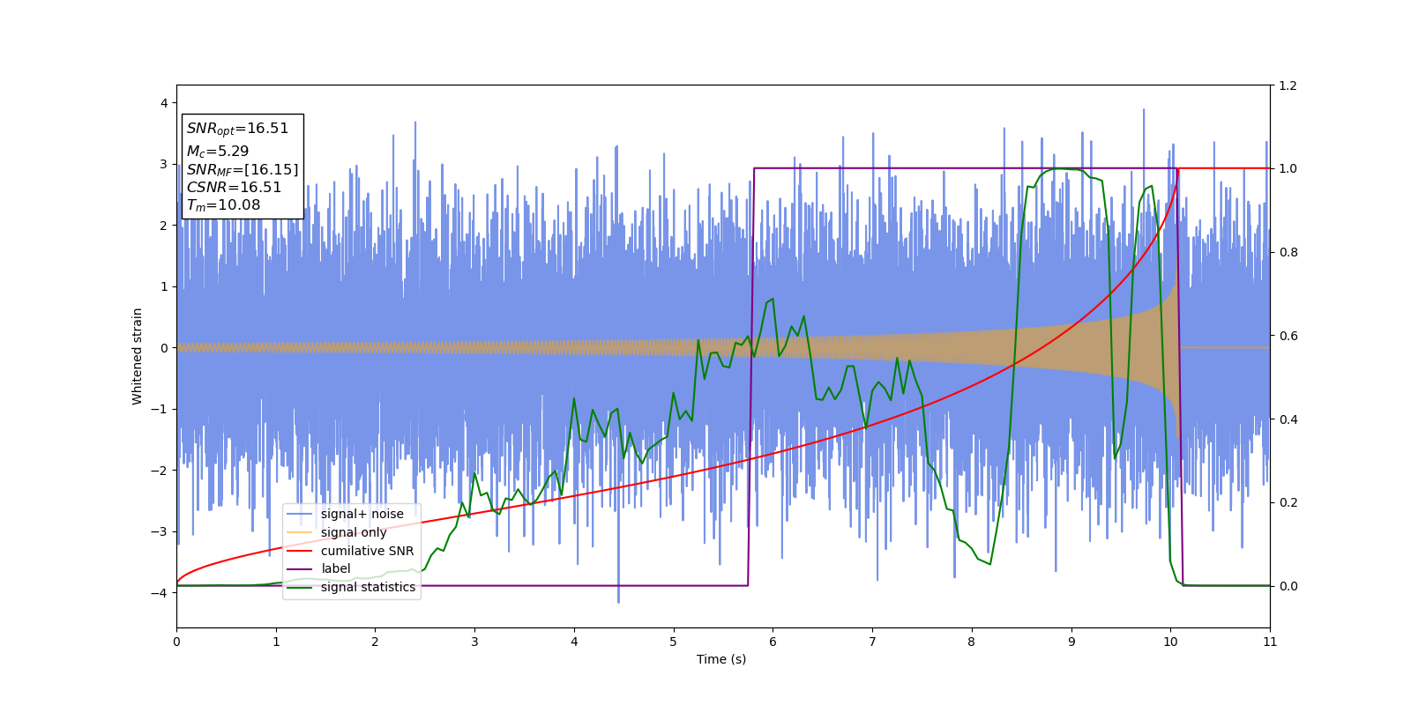Click the 'signal statistics' legend label
Image resolution: width=1411 pixels, height=705 pixels.
(x=368, y=587)
